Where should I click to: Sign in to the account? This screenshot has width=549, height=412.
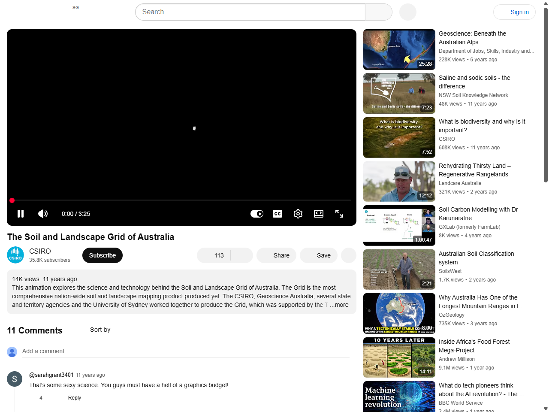coord(514,12)
